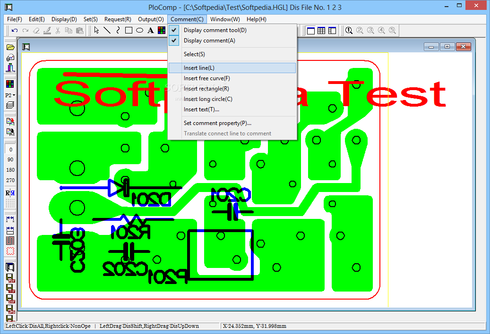Open the File(F) menu
Image resolution: width=490 pixels, height=334 pixels.
click(x=14, y=19)
